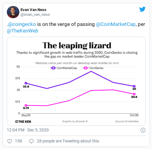Like the tweet with heart icon

point(10,141)
